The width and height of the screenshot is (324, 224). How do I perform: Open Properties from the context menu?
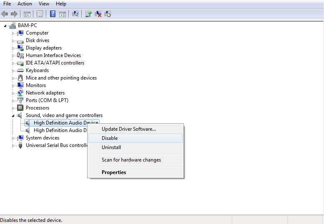pos(136,172)
